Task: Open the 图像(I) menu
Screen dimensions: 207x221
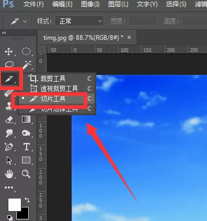Action: (x=90, y=4)
